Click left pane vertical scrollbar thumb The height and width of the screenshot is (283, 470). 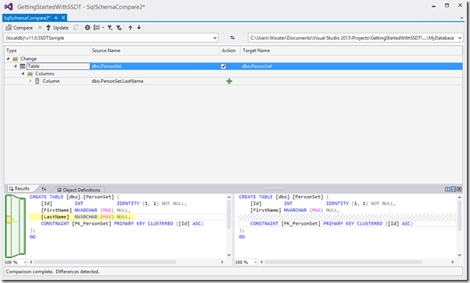pyautogui.click(x=229, y=215)
